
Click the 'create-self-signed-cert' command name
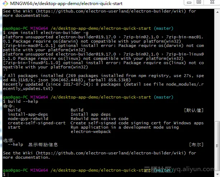(x=37, y=123)
